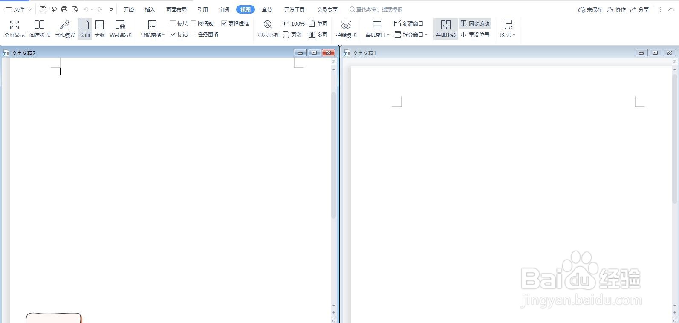Click 新建窗口 new window
679x323 pixels.
(x=409, y=24)
